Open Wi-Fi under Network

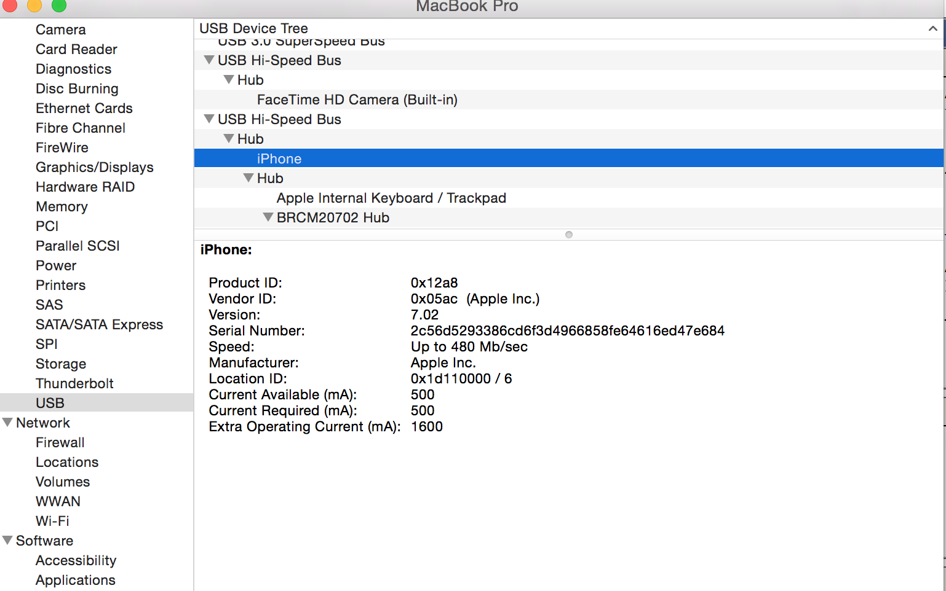[x=52, y=521]
